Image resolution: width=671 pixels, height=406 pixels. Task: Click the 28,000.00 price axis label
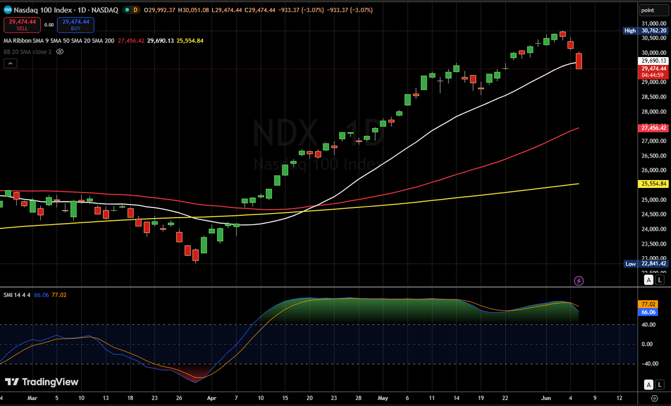(x=654, y=112)
